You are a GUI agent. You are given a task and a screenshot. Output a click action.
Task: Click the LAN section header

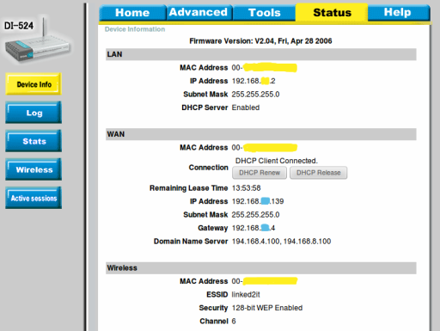point(261,54)
